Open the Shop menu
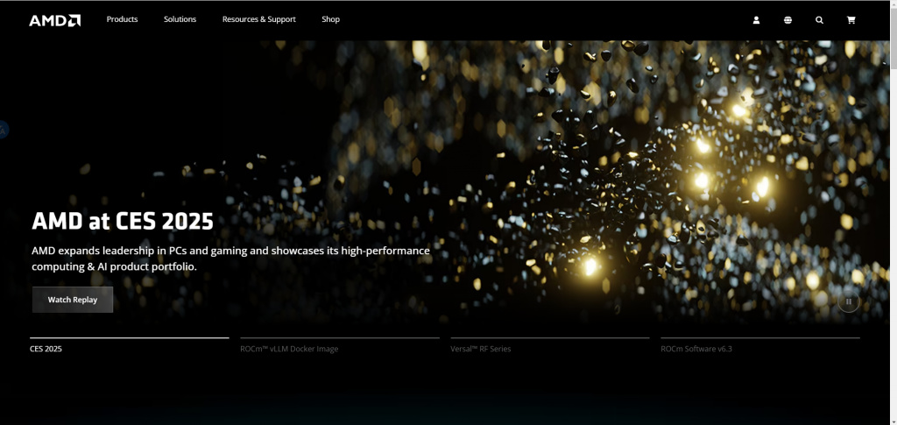 pos(330,19)
